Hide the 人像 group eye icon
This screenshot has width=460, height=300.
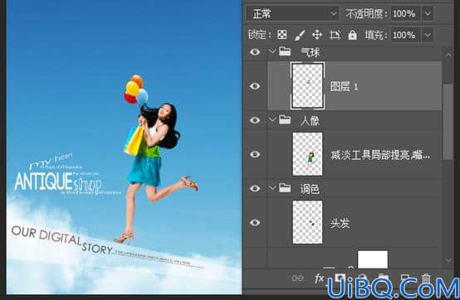pyautogui.click(x=255, y=120)
